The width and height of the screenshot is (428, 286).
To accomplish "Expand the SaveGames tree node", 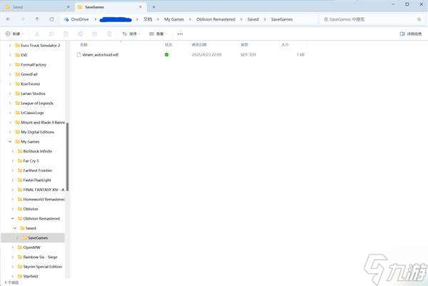I will [x=17, y=238].
